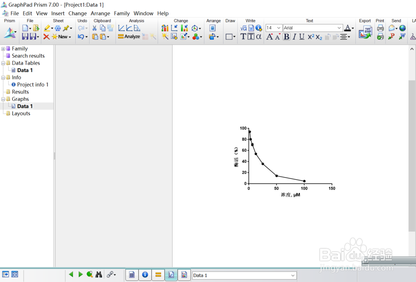
Task: Click the green previous sheet arrow
Action: pos(71,275)
